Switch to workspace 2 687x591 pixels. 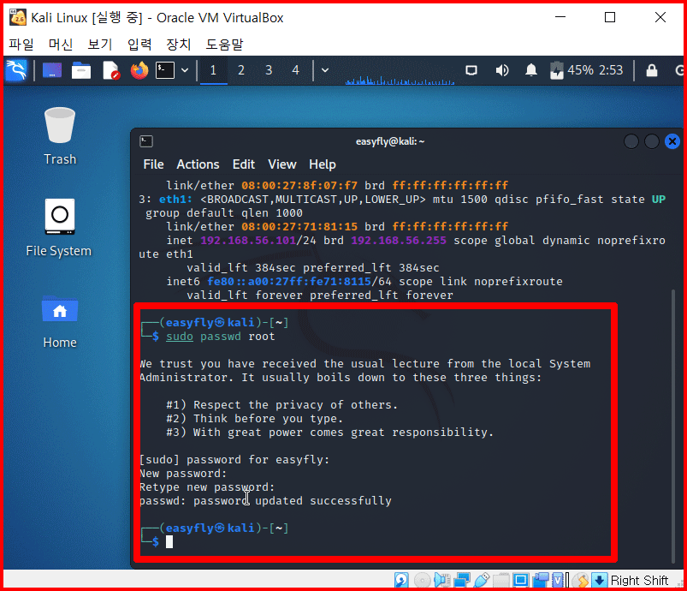click(x=241, y=70)
